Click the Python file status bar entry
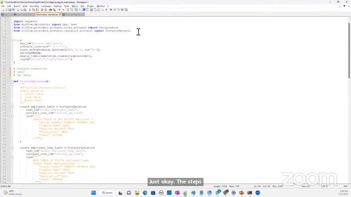Image resolution: width=351 pixels, height=197 pixels. pos(5,186)
